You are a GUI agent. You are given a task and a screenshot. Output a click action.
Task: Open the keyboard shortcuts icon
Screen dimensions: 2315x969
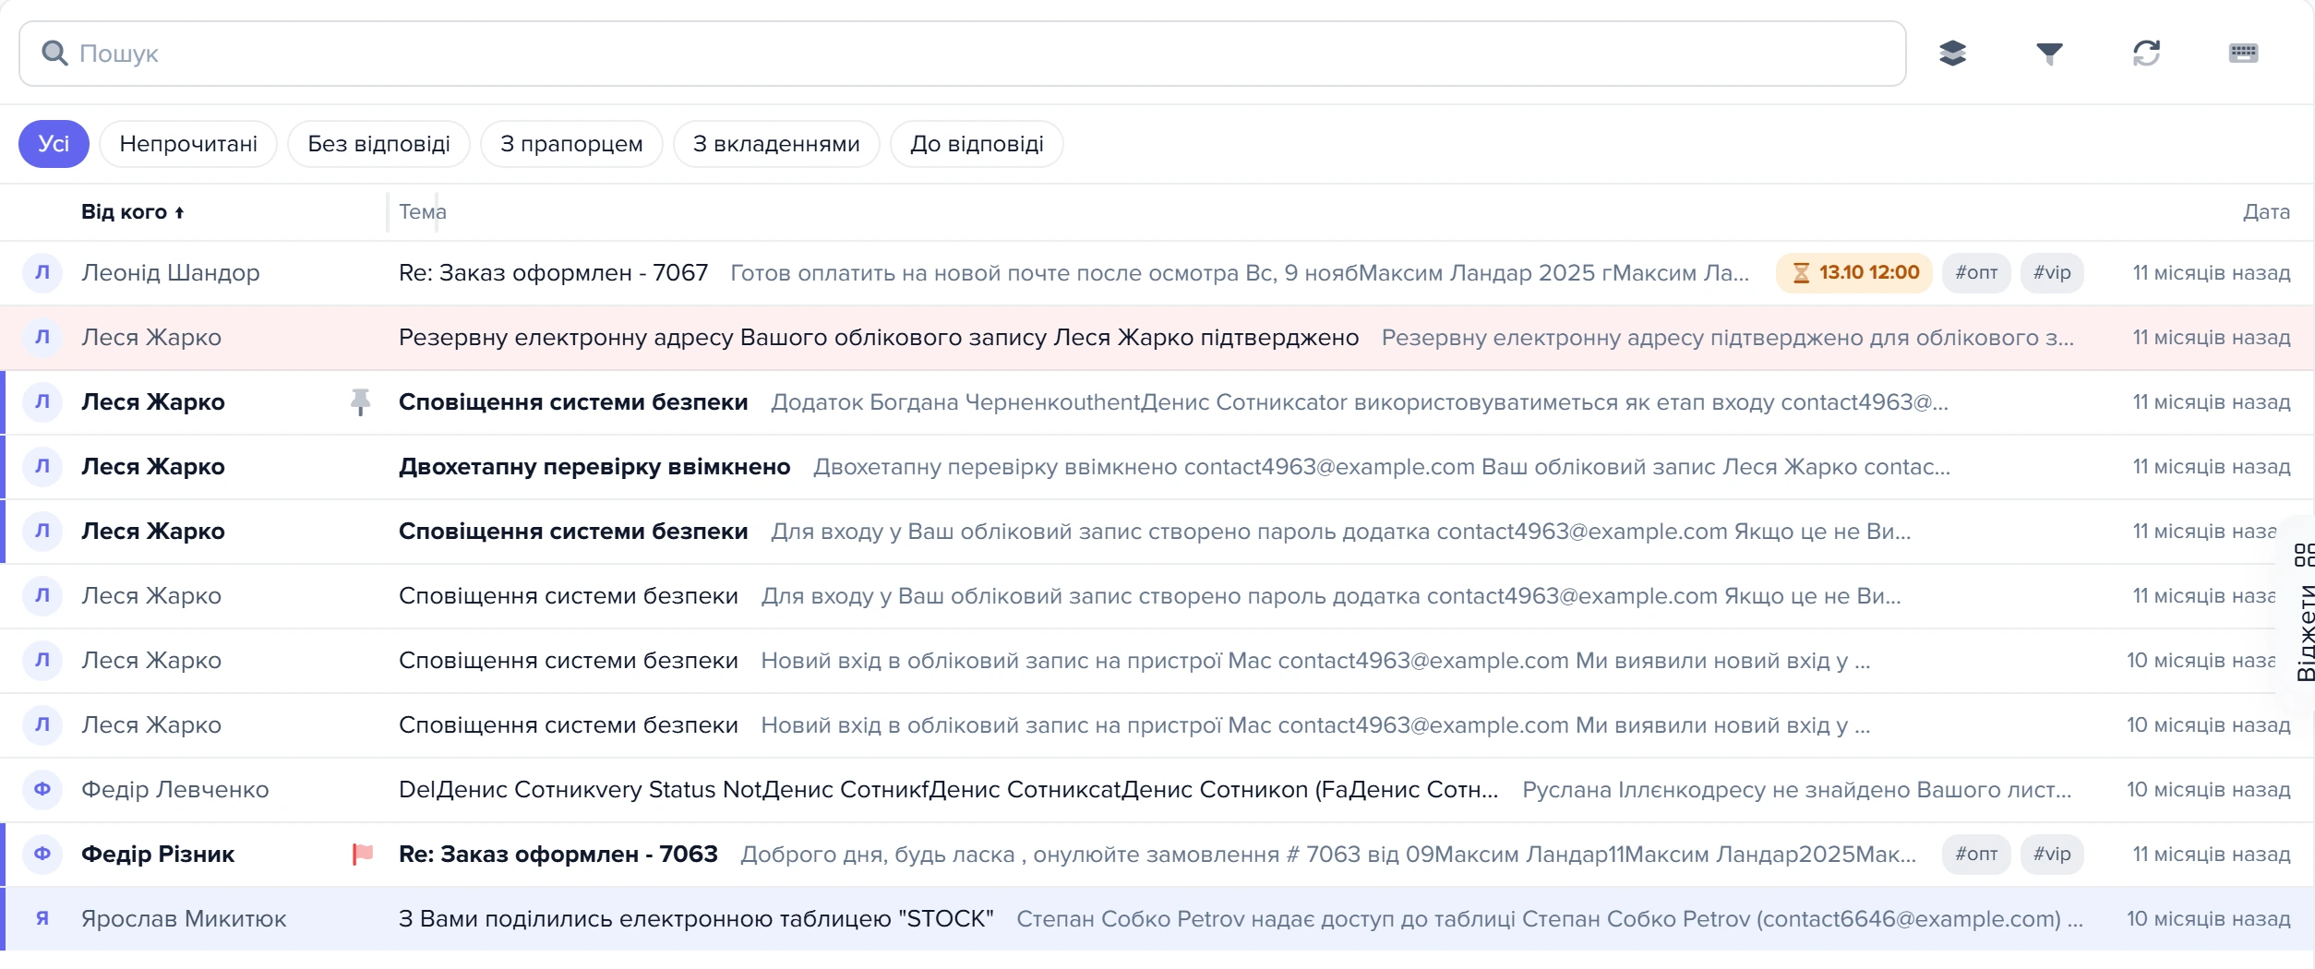[x=2243, y=54]
